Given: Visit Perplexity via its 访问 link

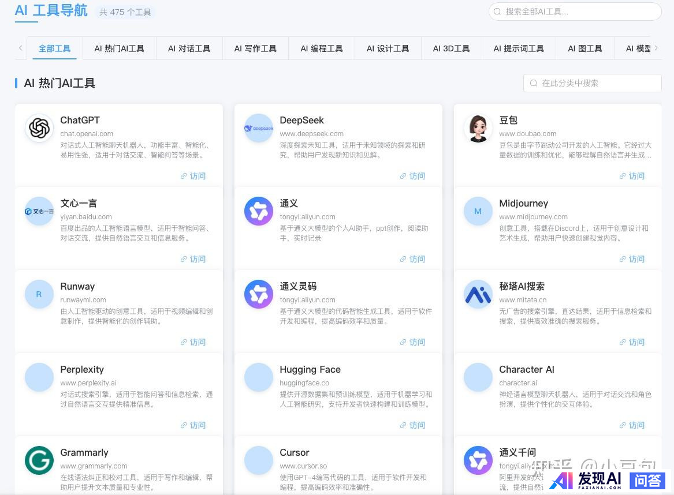Looking at the screenshot, I should (193, 425).
